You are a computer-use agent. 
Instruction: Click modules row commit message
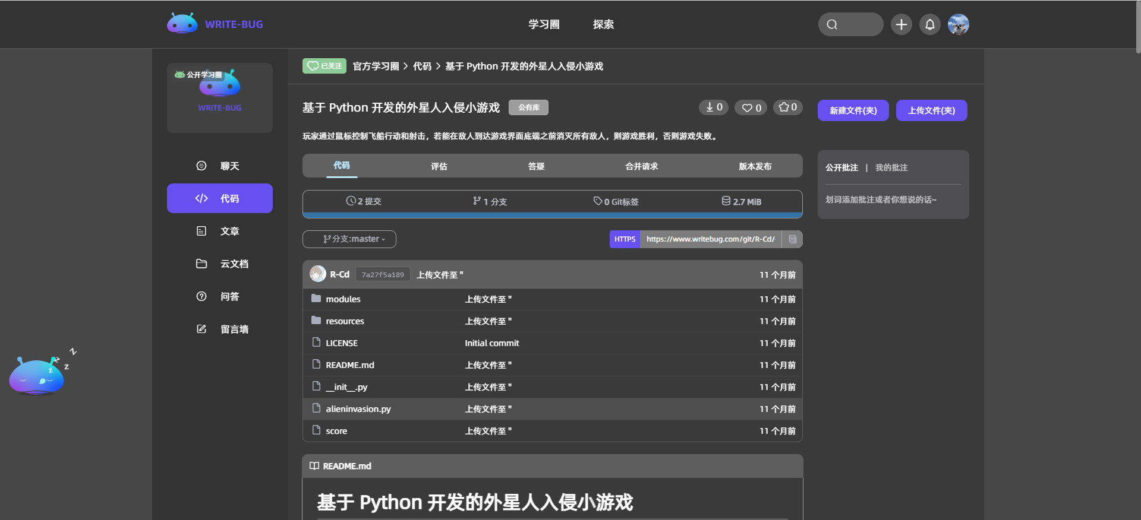coord(488,299)
